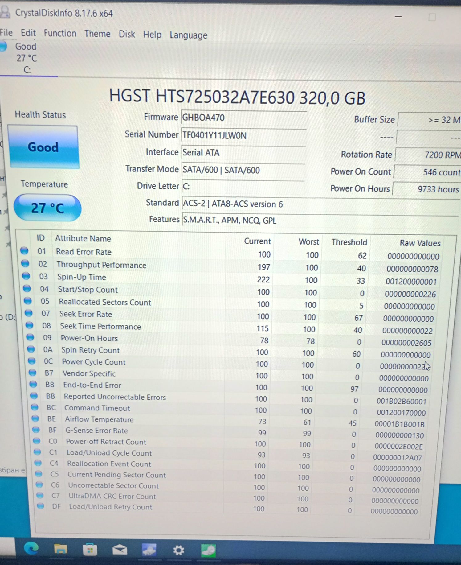Image resolution: width=461 pixels, height=565 pixels.
Task: Click the Threshold column header
Action: [349, 242]
